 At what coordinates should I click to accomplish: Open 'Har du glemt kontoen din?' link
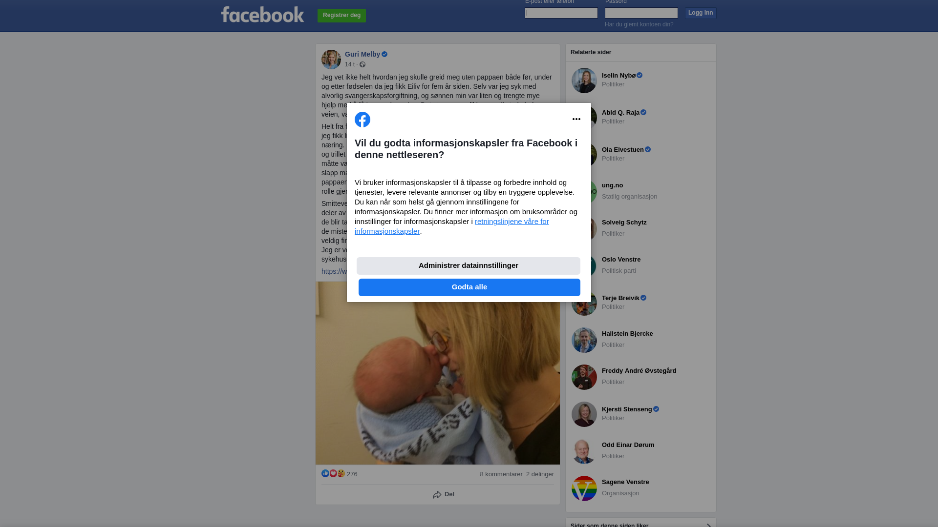pos(639,24)
